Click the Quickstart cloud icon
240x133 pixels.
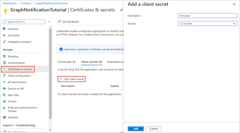click(4, 35)
